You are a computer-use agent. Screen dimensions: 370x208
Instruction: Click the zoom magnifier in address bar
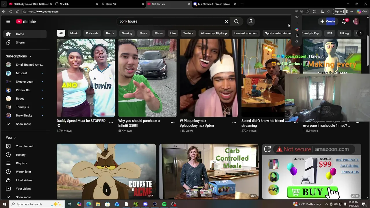(301, 12)
